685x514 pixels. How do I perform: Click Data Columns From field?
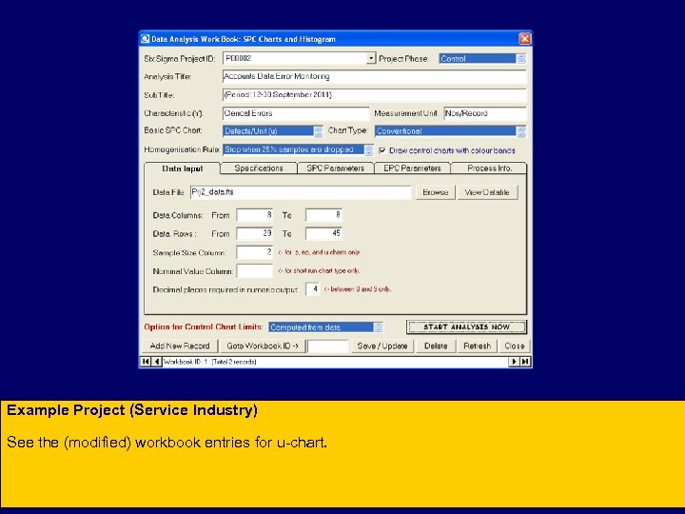[x=255, y=215]
